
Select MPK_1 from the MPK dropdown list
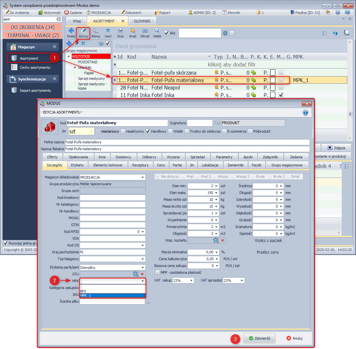point(113,295)
